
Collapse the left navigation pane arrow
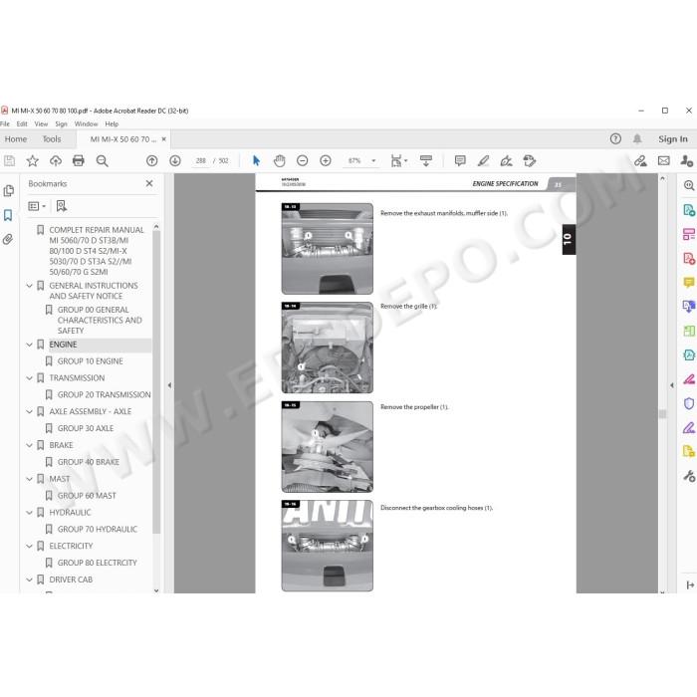click(169, 385)
